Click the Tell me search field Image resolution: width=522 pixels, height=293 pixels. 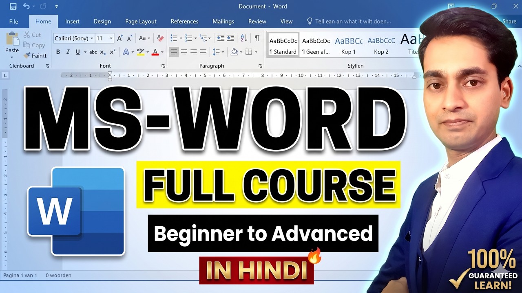click(349, 21)
